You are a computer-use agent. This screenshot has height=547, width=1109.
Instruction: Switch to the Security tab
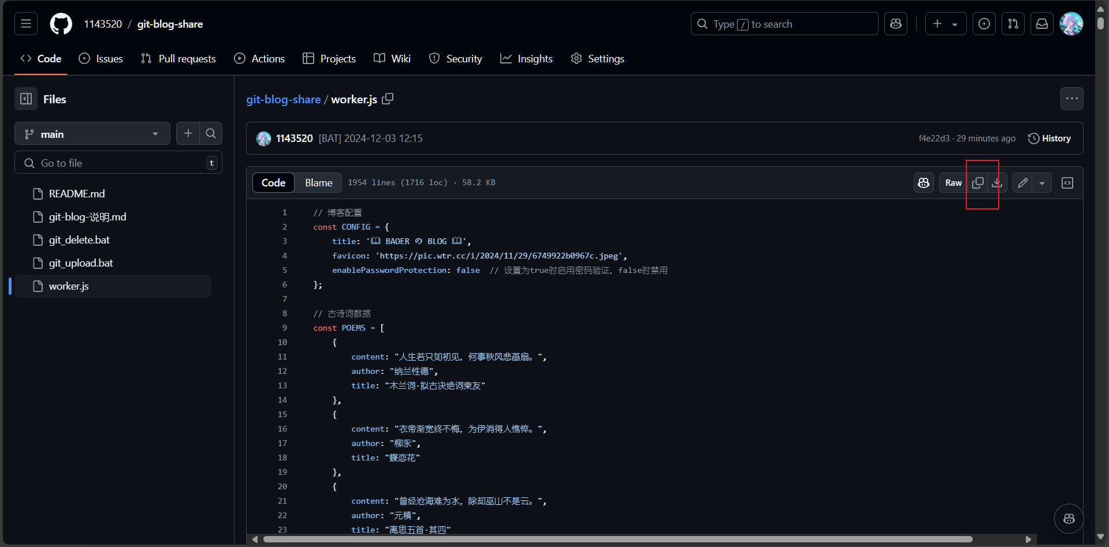pyautogui.click(x=456, y=59)
